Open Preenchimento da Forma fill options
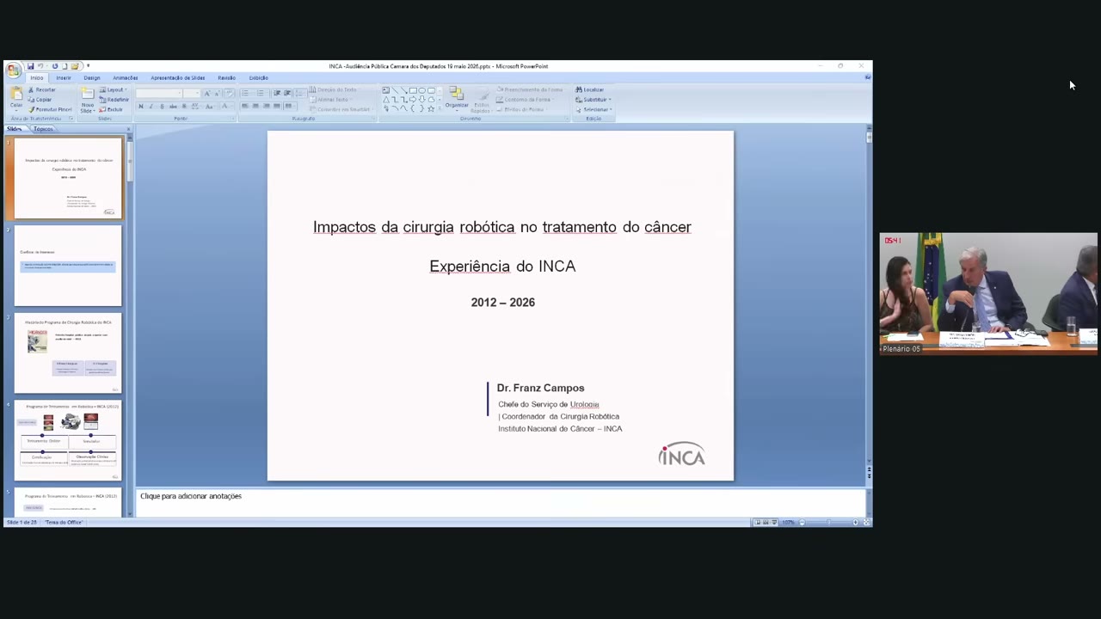This screenshot has height=619, width=1101. [x=529, y=89]
